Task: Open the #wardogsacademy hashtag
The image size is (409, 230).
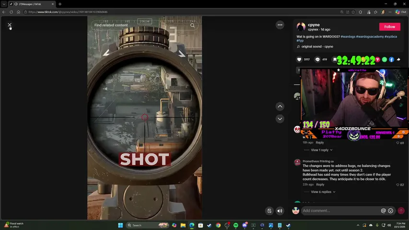Action: tap(370, 36)
